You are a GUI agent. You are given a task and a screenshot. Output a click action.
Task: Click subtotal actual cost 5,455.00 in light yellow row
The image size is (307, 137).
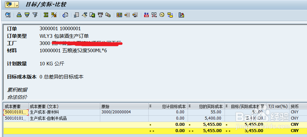[x=212, y=125]
